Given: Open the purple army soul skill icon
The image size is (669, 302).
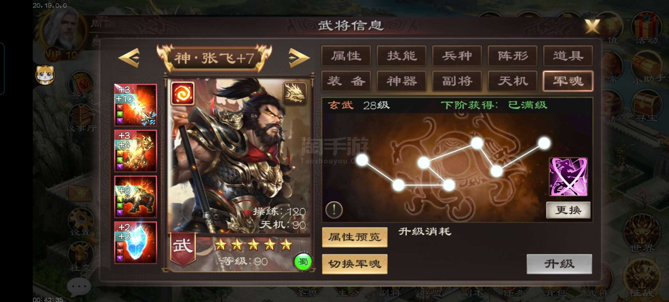Looking at the screenshot, I should pyautogui.click(x=568, y=177).
